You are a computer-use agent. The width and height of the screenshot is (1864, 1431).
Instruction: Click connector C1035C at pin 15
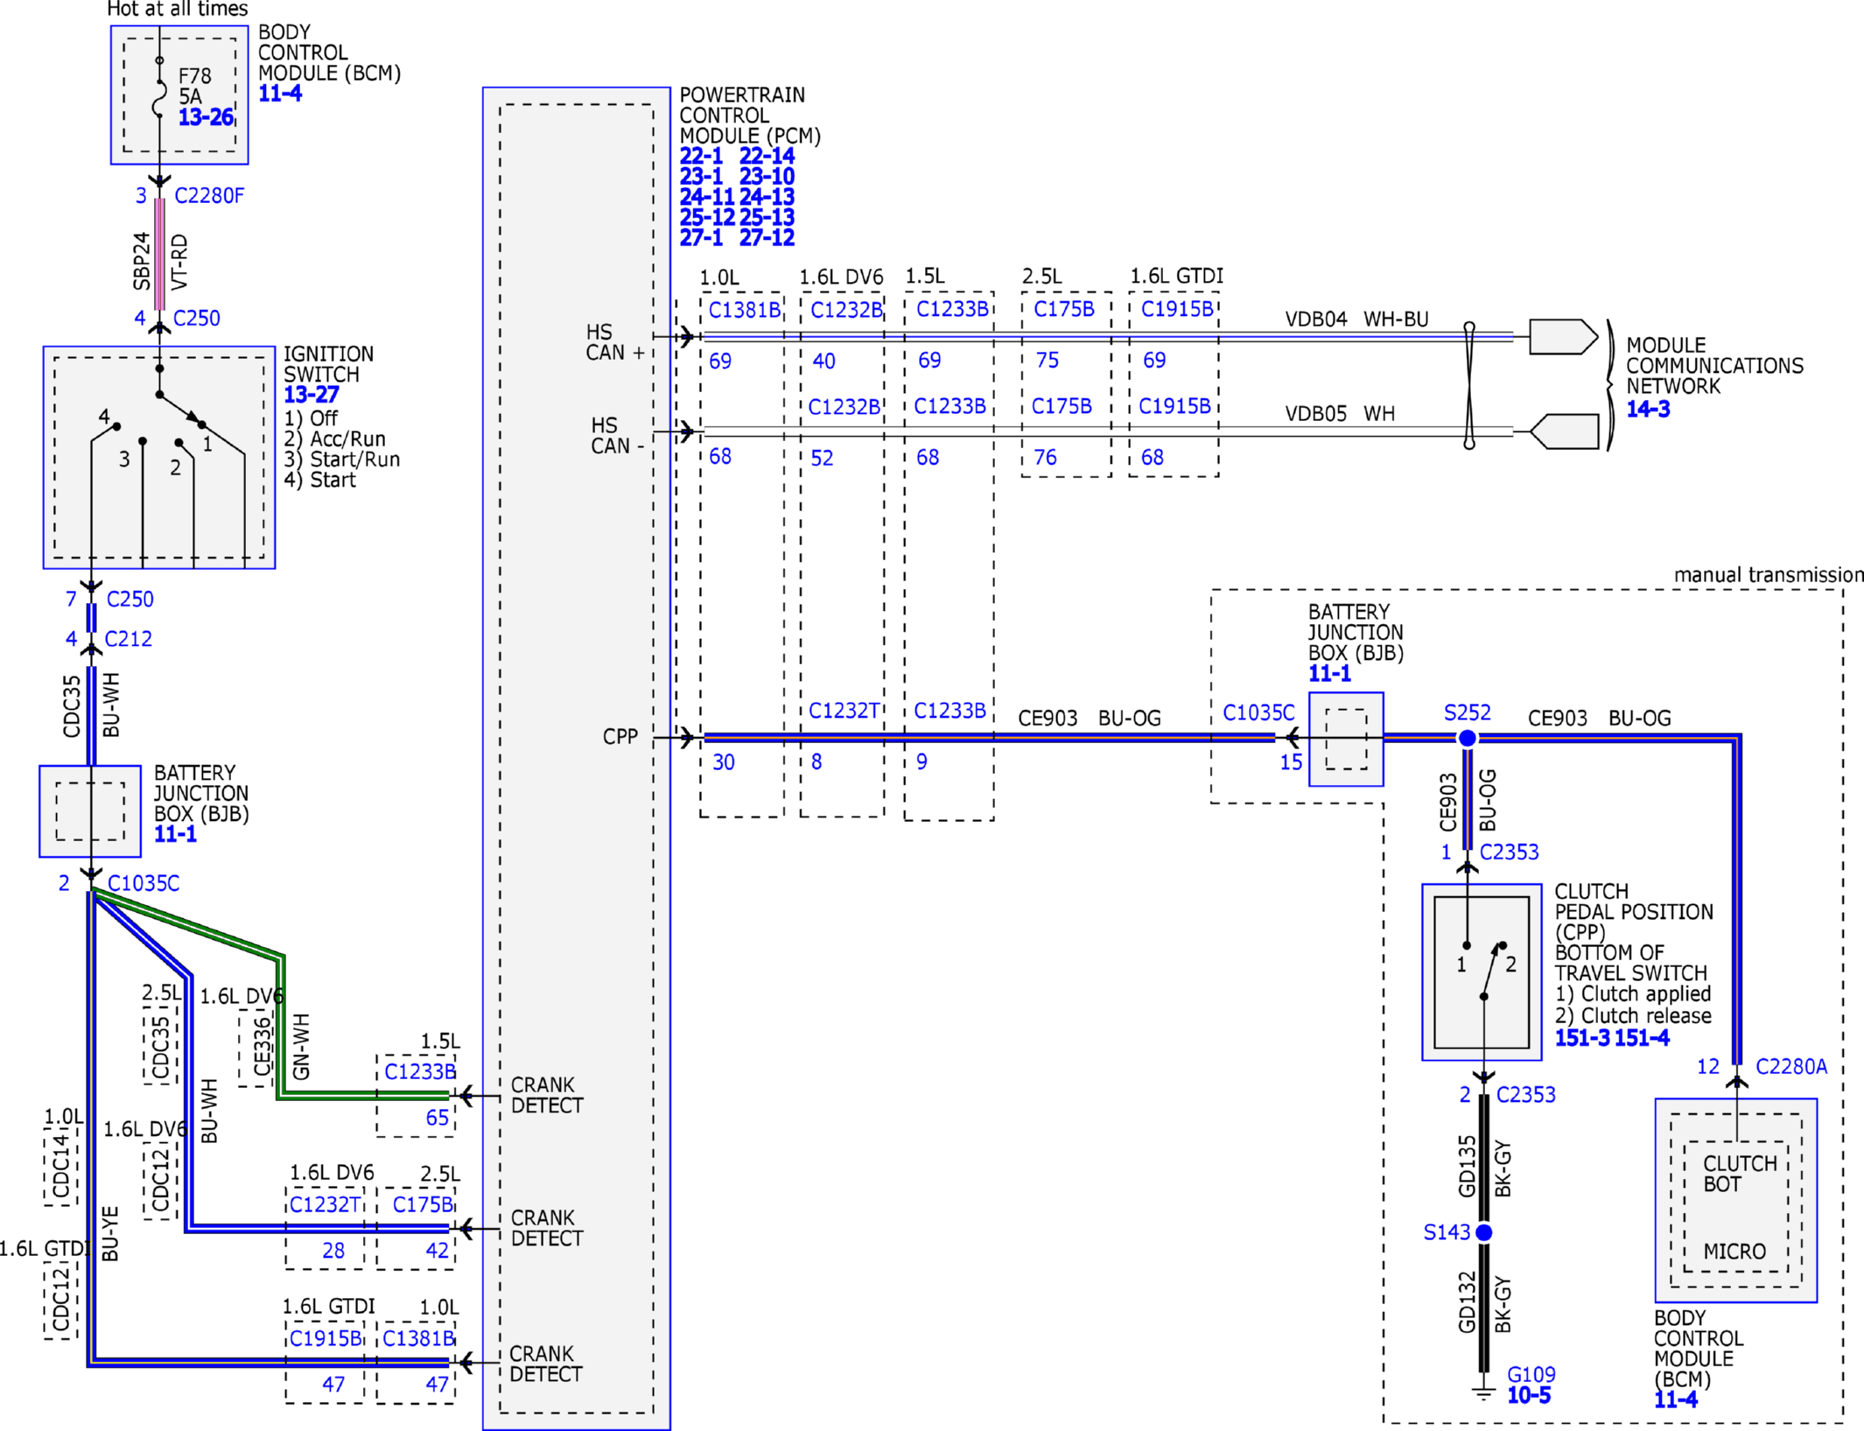pyautogui.click(x=1258, y=712)
